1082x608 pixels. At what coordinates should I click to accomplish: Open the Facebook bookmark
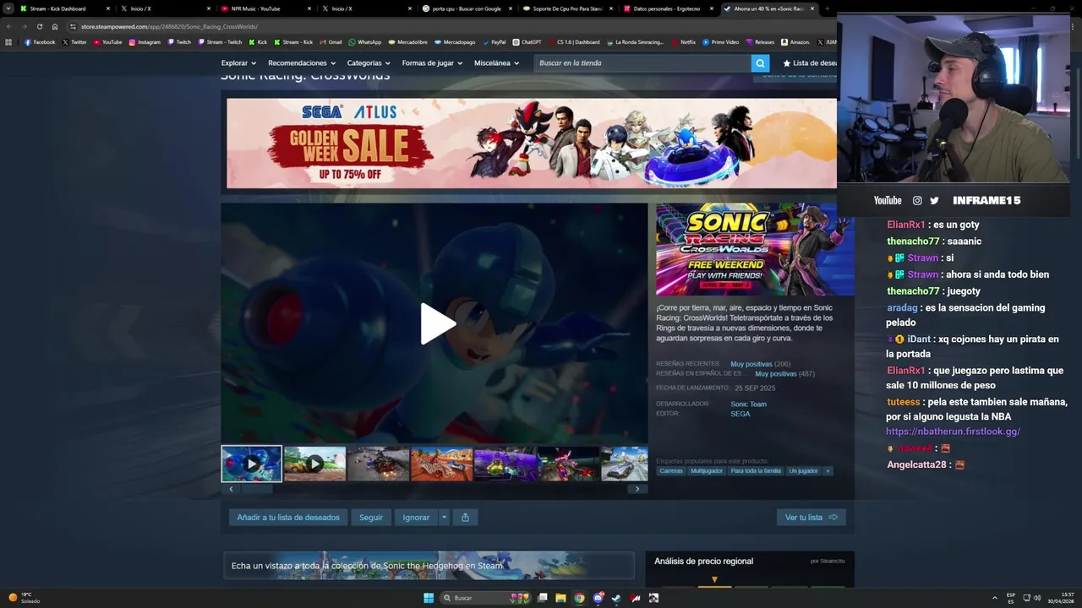click(40, 41)
